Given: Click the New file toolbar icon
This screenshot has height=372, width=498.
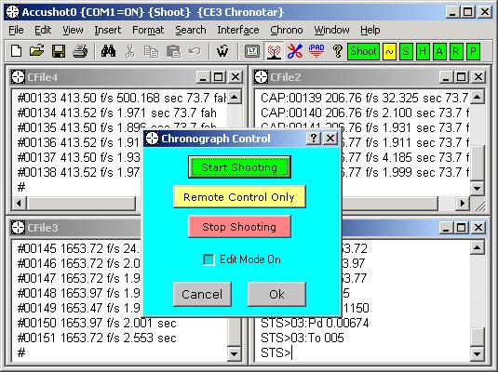Looking at the screenshot, I should coord(16,51).
